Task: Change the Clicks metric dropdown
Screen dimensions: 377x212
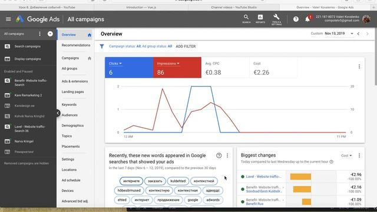Action: tap(115, 64)
